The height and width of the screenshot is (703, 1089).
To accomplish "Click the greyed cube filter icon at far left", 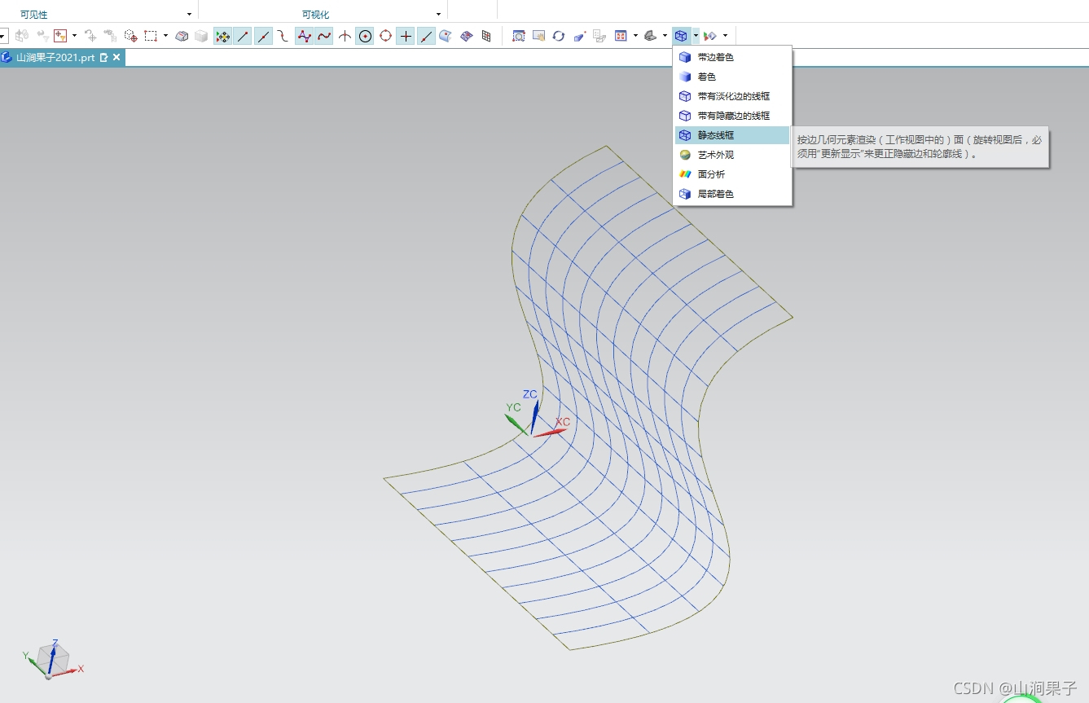I will pos(22,36).
